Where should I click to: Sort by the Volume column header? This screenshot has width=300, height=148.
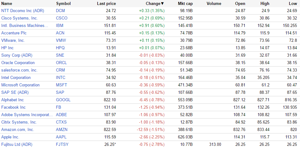coord(214,4)
